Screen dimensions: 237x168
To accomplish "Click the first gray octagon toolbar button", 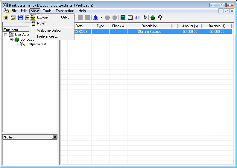I will pyautogui.click(x=107, y=18).
